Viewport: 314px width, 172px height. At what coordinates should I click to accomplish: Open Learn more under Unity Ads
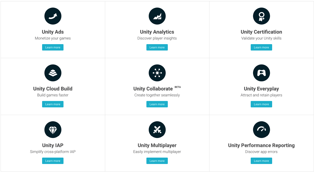pyautogui.click(x=53, y=47)
